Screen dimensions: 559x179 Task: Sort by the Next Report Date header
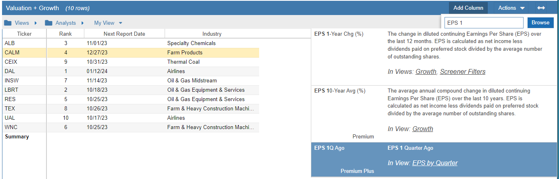tap(124, 34)
